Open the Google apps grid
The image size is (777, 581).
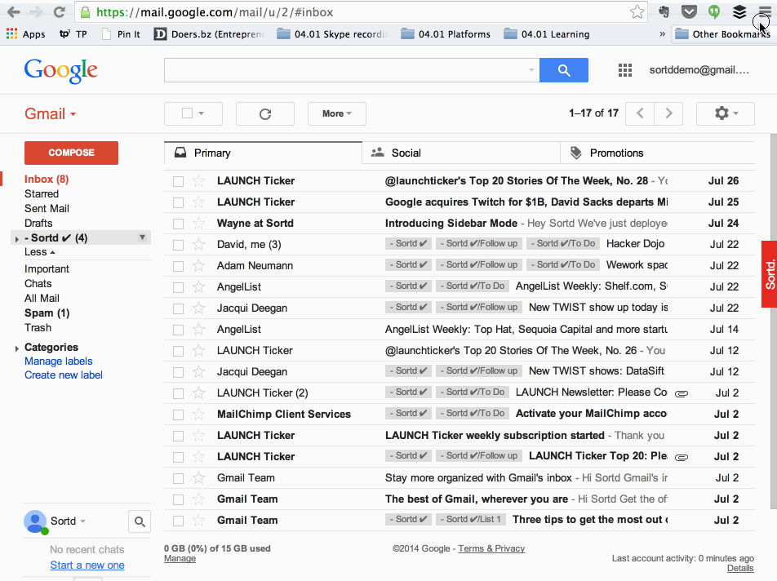625,70
